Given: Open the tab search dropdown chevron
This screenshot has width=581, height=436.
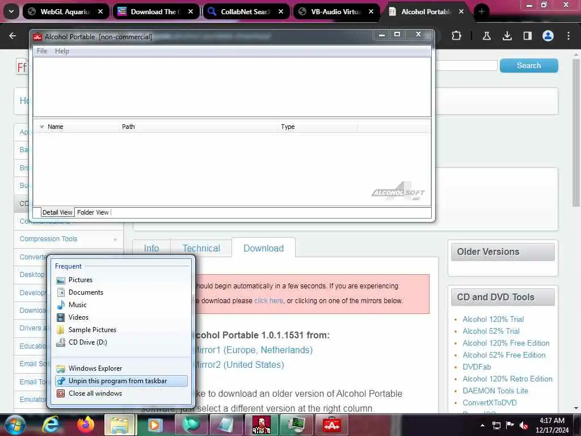Looking at the screenshot, I should point(11,11).
